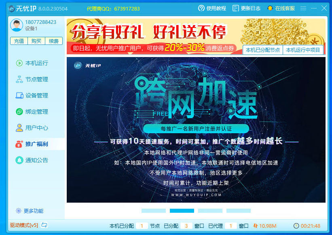
Task: Click the 更多功能 label
Action: click(x=34, y=211)
